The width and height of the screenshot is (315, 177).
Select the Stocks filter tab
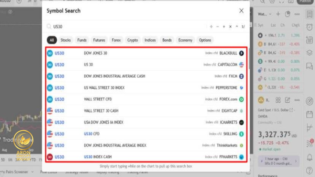(66, 40)
